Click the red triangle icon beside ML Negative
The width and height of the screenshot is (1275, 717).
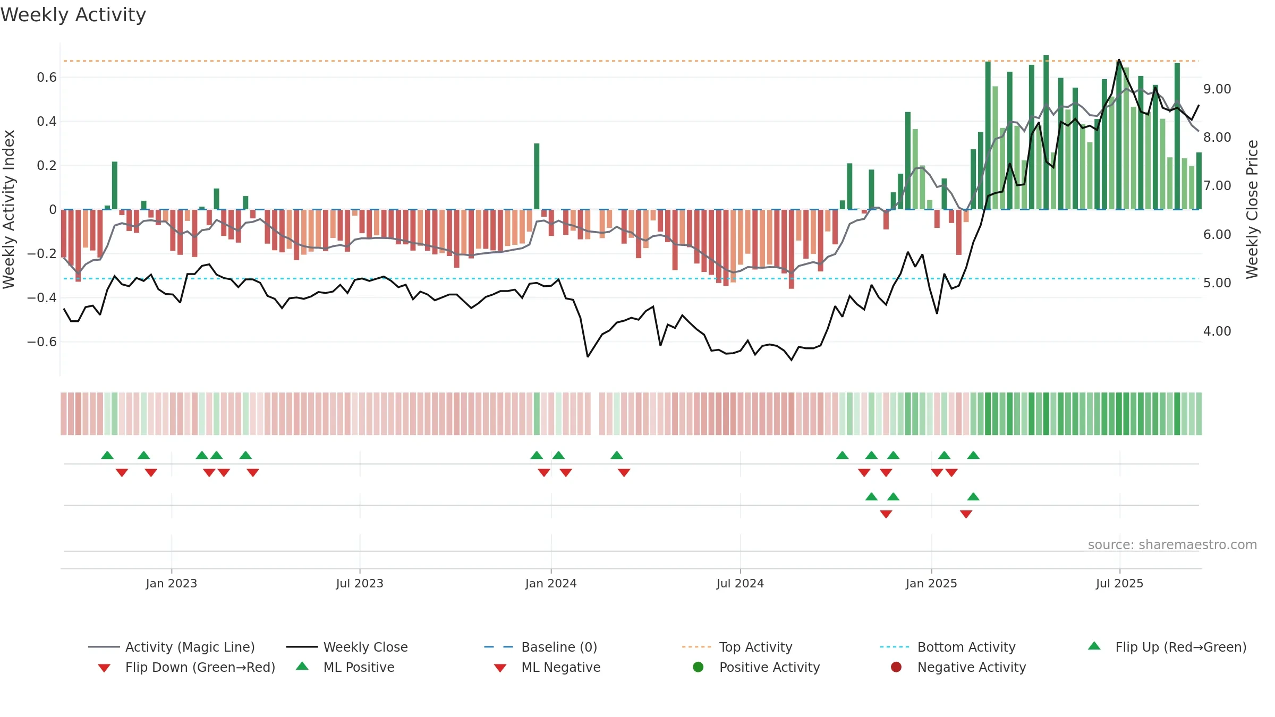(x=500, y=668)
